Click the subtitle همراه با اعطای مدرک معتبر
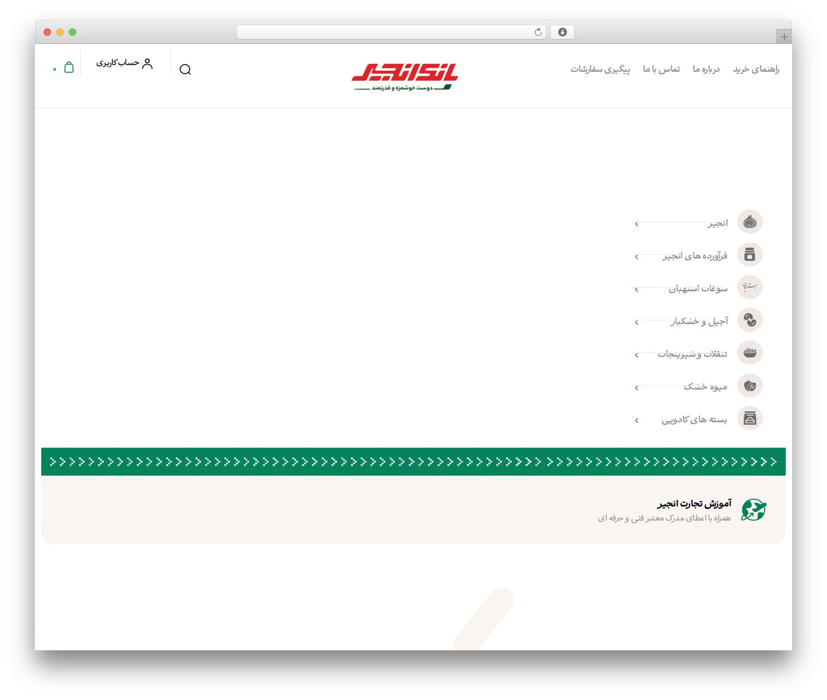This screenshot has width=827, height=700. (x=664, y=518)
